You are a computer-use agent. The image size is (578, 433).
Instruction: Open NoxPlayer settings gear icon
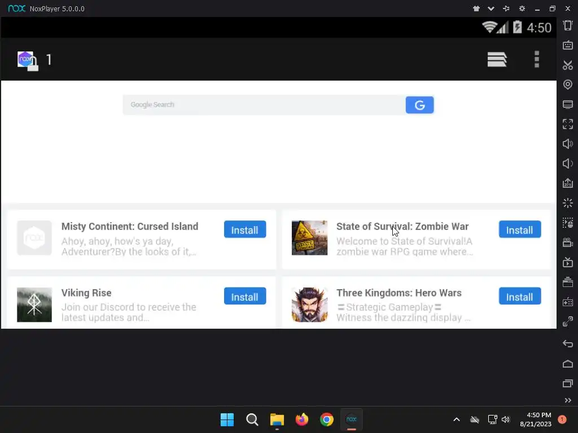522,8
